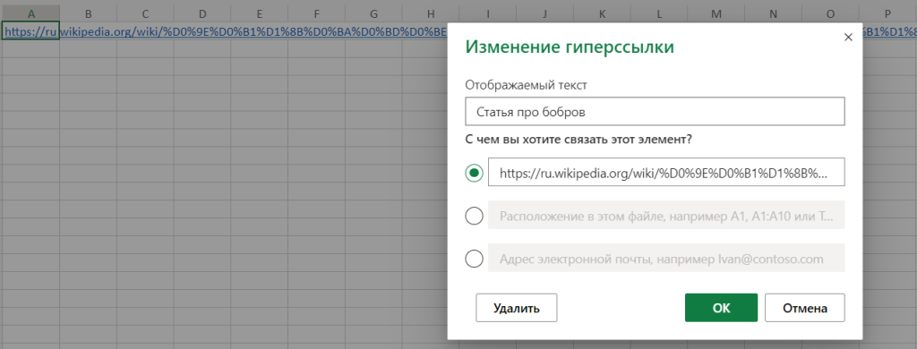917x349 pixels.
Task: Select column header B
Action: click(88, 13)
